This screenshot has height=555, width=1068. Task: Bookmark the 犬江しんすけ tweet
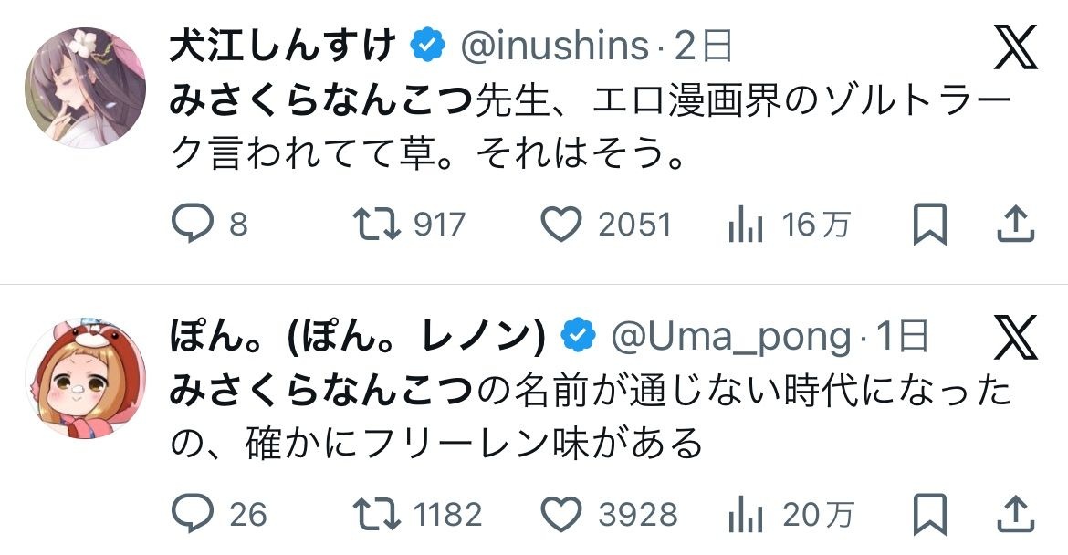click(x=930, y=225)
